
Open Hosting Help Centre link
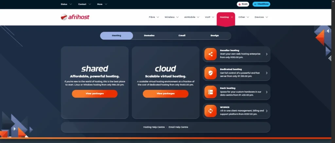154,127
